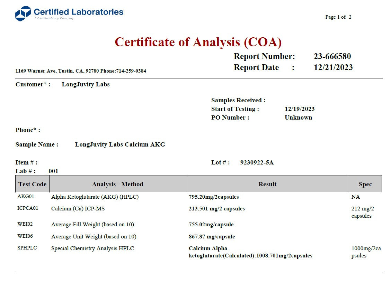This screenshot has height=302, width=391.
Task: Click the Result column header
Action: click(267, 184)
